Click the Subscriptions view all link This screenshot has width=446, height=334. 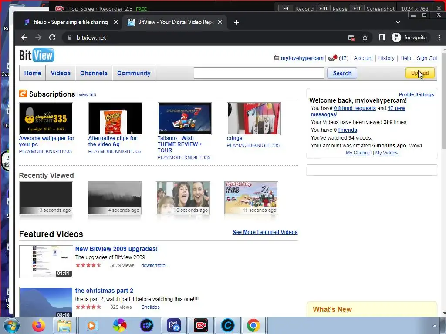point(87,94)
